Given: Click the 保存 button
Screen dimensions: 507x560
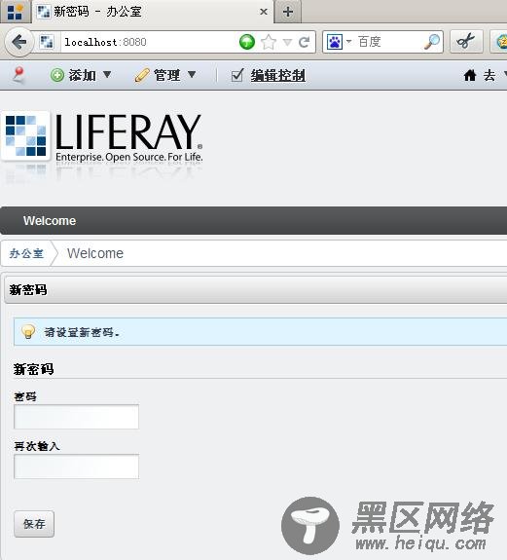Looking at the screenshot, I should 34,524.
